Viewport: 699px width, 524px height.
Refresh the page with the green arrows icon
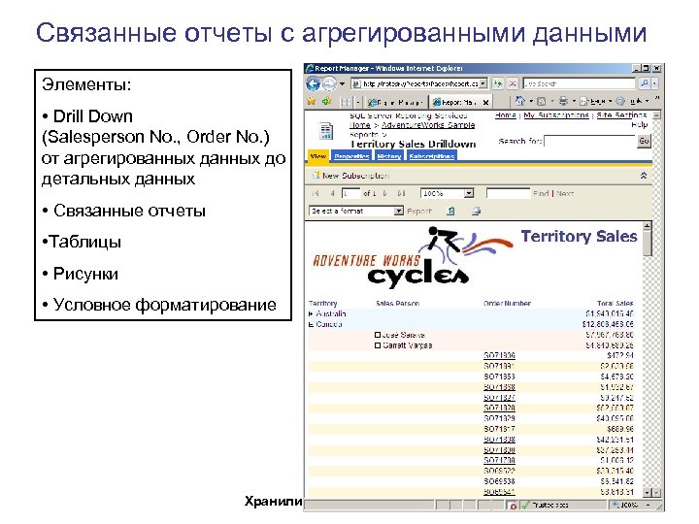(497, 83)
